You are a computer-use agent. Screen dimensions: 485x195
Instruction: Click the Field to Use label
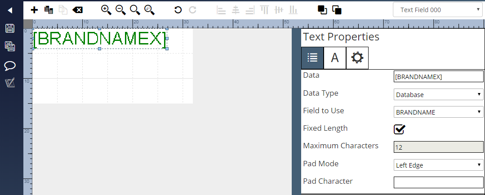[324, 111]
